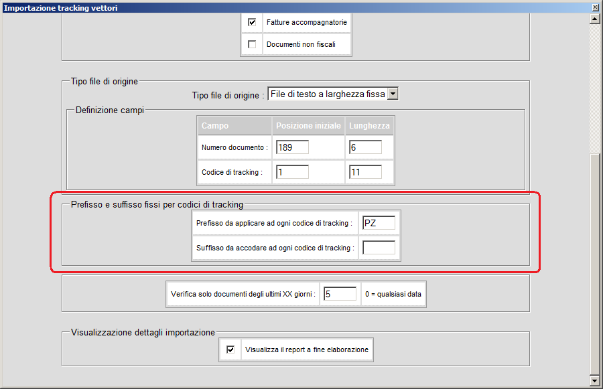Click the tracking prefix field containing PZ
The width and height of the screenshot is (603, 389).
click(x=379, y=223)
